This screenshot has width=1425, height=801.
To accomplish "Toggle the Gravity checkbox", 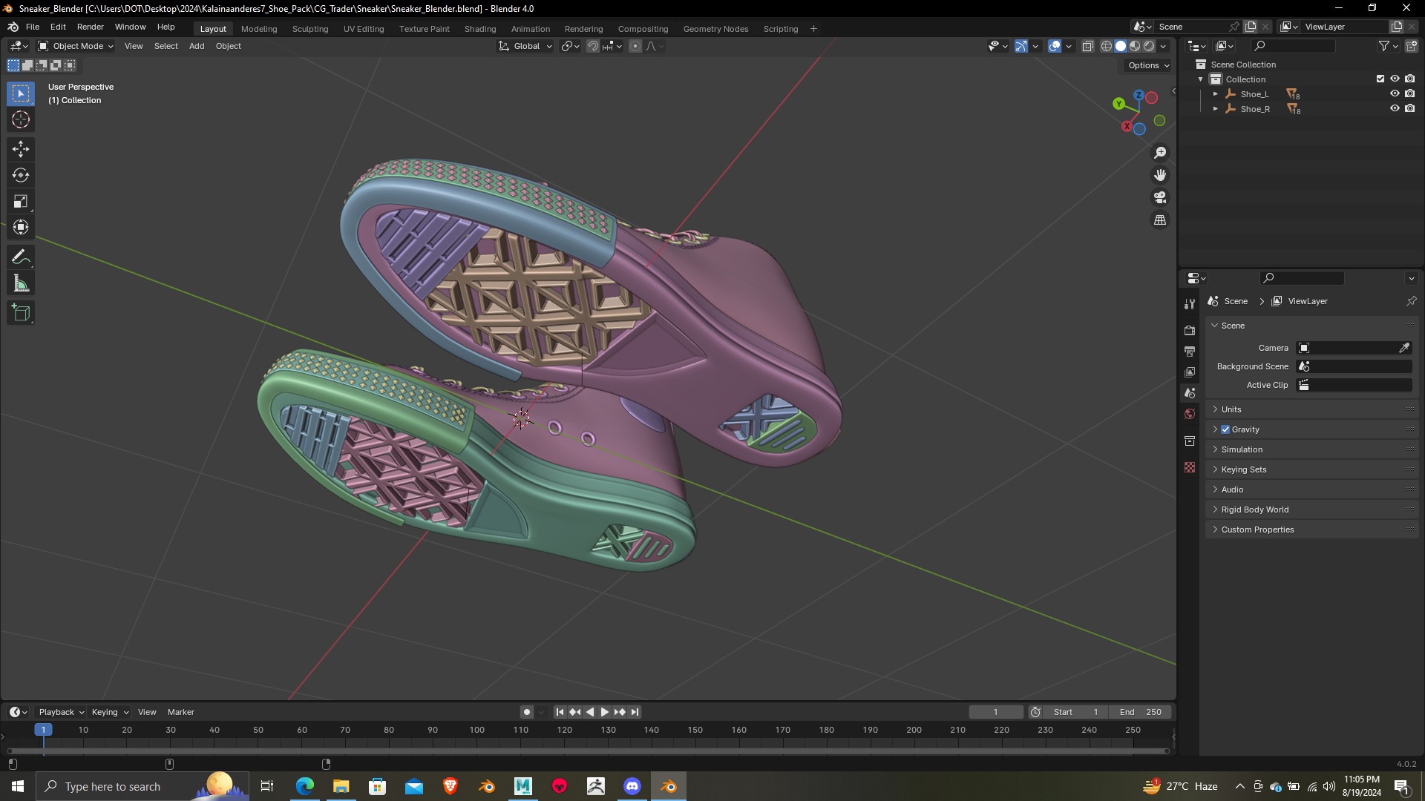I will pos(1225,429).
